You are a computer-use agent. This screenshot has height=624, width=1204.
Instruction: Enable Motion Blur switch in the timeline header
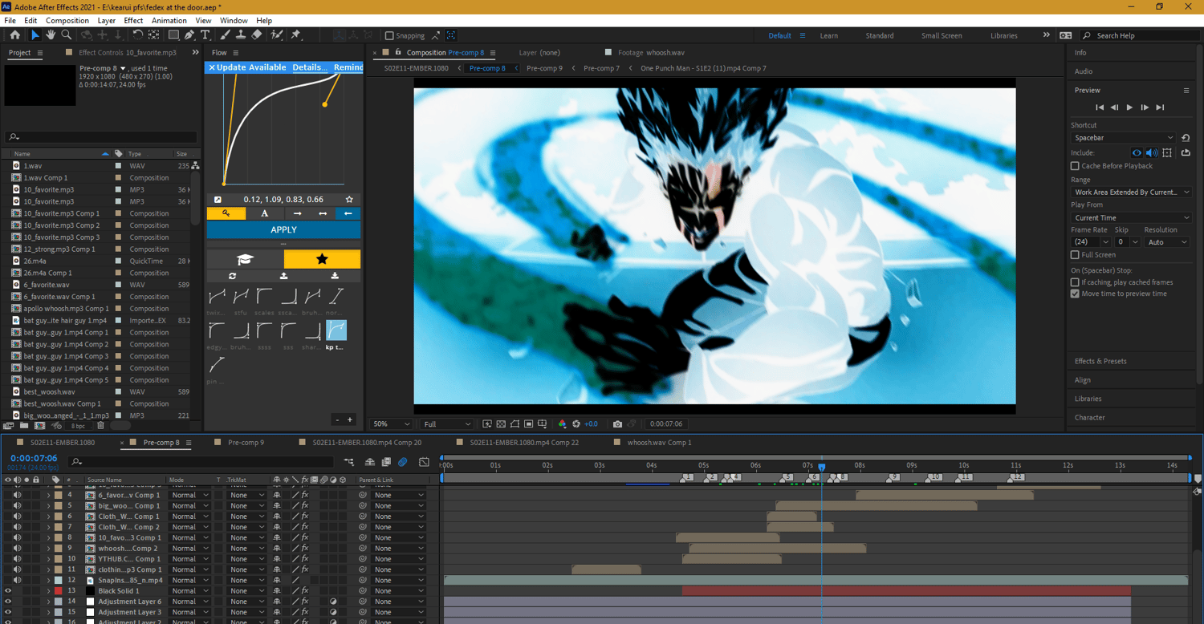403,462
